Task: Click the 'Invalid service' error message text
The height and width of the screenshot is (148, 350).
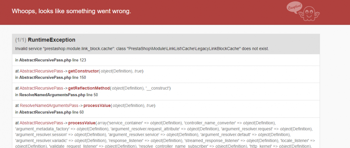Action: (x=142, y=48)
